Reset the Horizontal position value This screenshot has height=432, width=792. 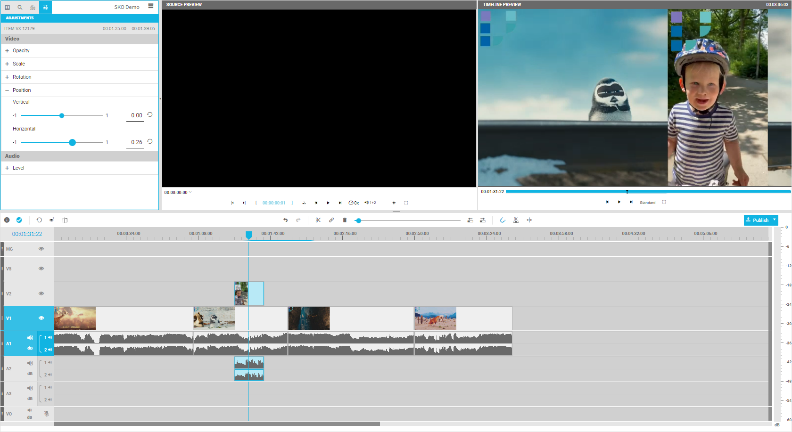coord(150,141)
